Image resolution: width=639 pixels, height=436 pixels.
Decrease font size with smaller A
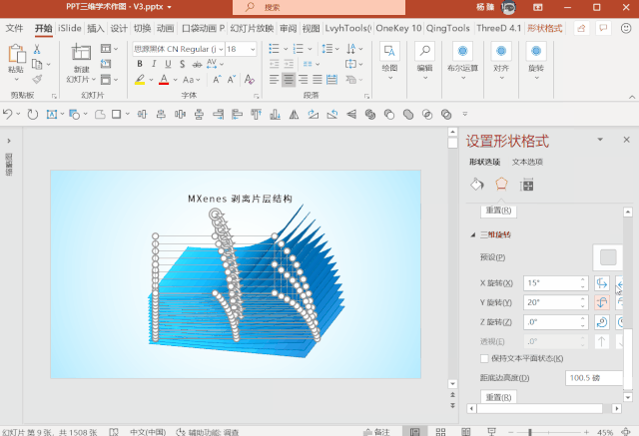tap(232, 80)
